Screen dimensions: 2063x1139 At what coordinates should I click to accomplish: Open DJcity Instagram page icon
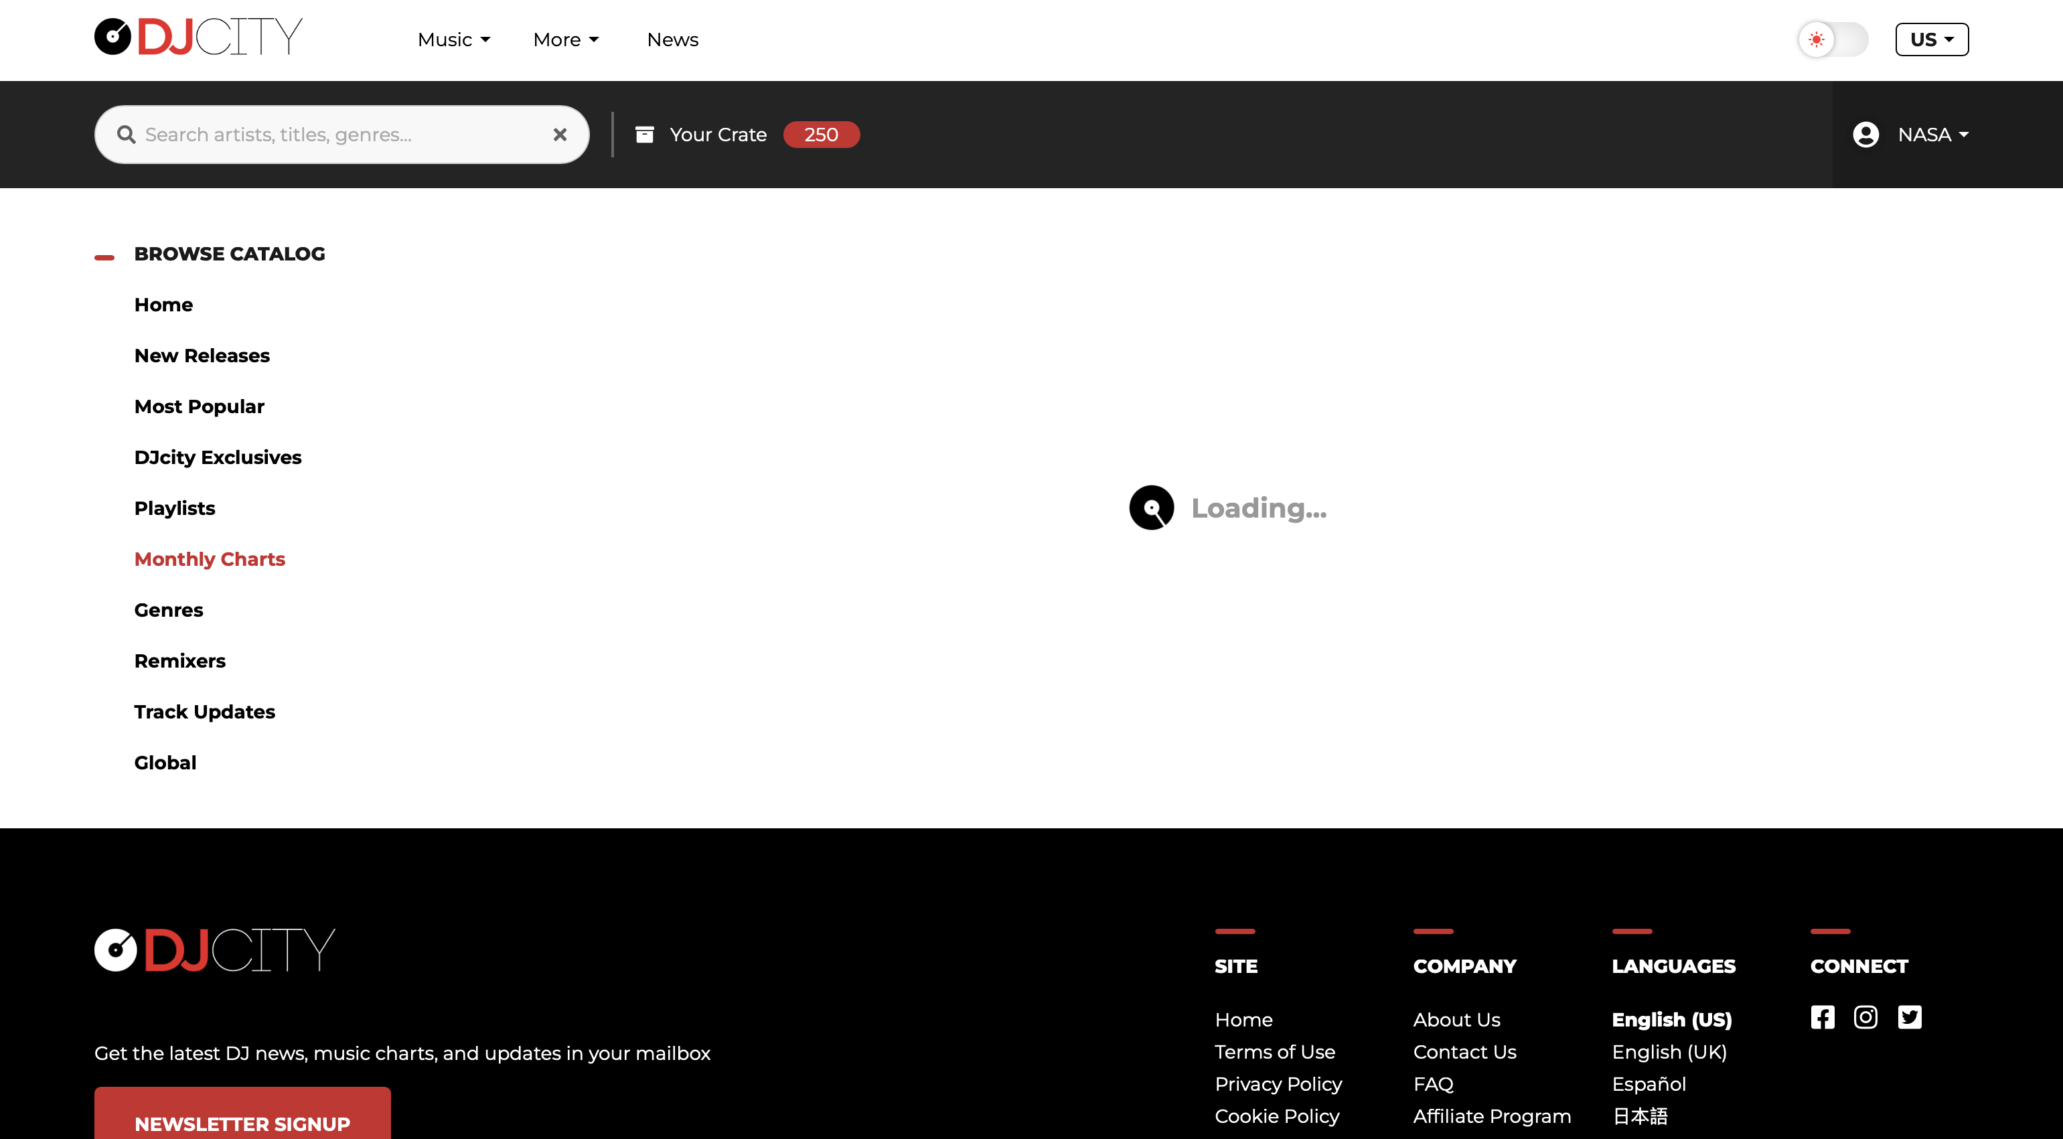[x=1865, y=1017]
